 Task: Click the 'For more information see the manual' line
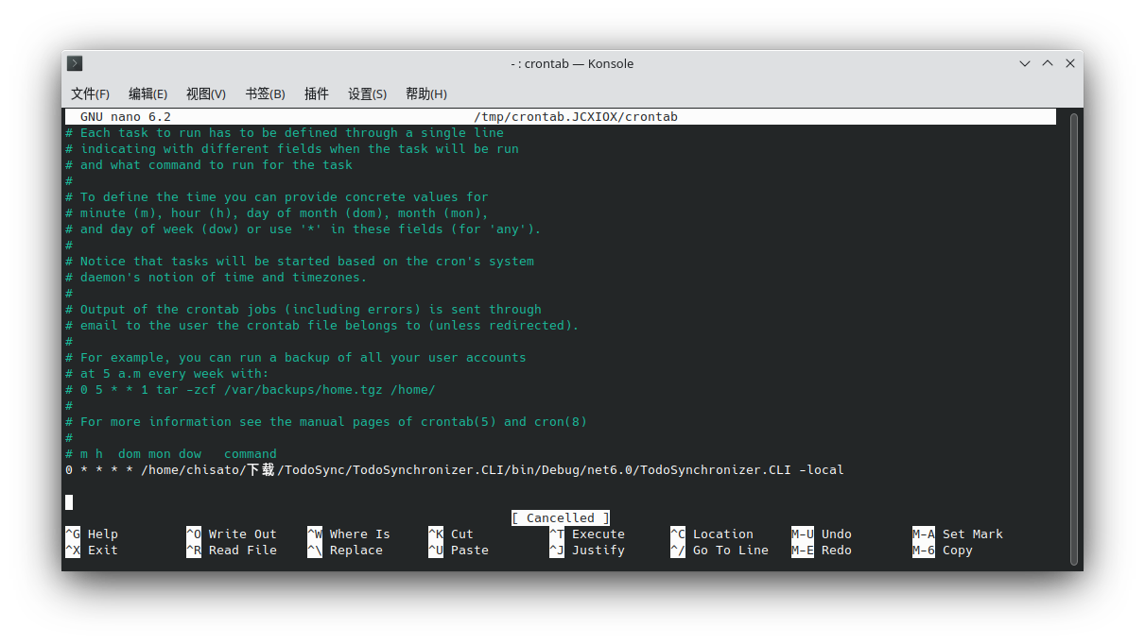(326, 422)
